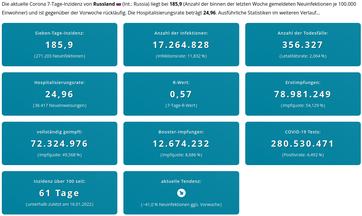
Task: Click the Letalitätsrate 2,064 % subtitle
Action: pyautogui.click(x=303, y=56)
